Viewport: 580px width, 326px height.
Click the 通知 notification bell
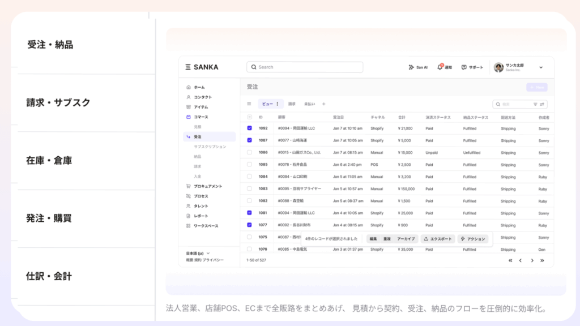click(440, 67)
